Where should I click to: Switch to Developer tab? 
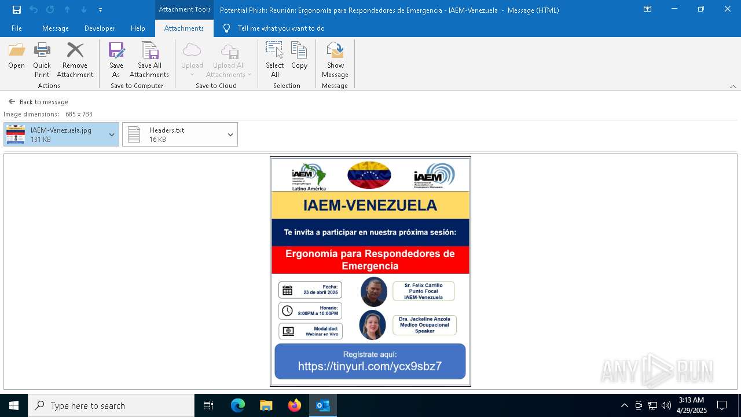point(100,28)
